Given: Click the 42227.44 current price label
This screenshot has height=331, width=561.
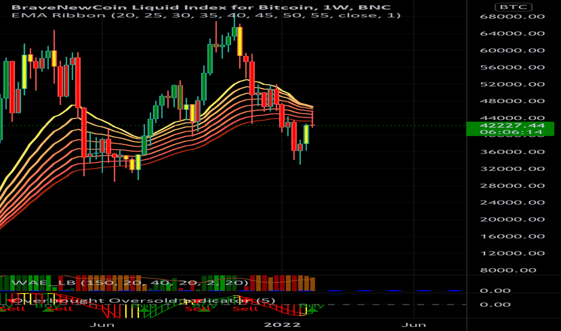Looking at the screenshot, I should (x=512, y=125).
